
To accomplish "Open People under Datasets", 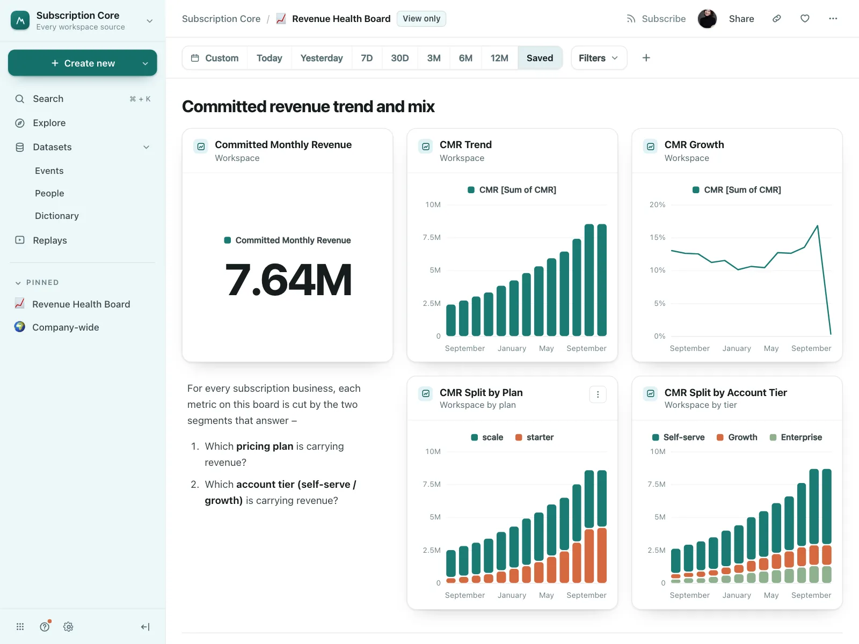I will (x=49, y=193).
